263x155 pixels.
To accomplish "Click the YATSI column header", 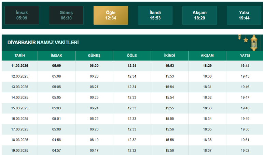I will (245, 56).
